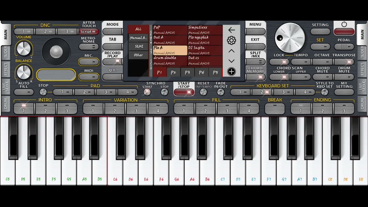The height and width of the screenshot is (207, 368).
Task: Click the Record/Play button
Action: click(112, 62)
